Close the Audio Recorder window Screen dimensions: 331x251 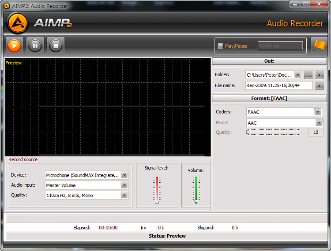(x=319, y=4)
